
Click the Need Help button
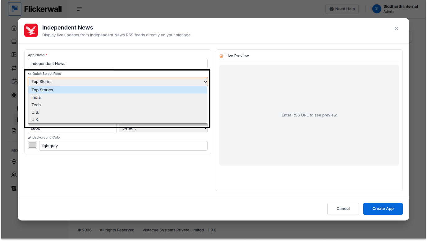coord(342,9)
